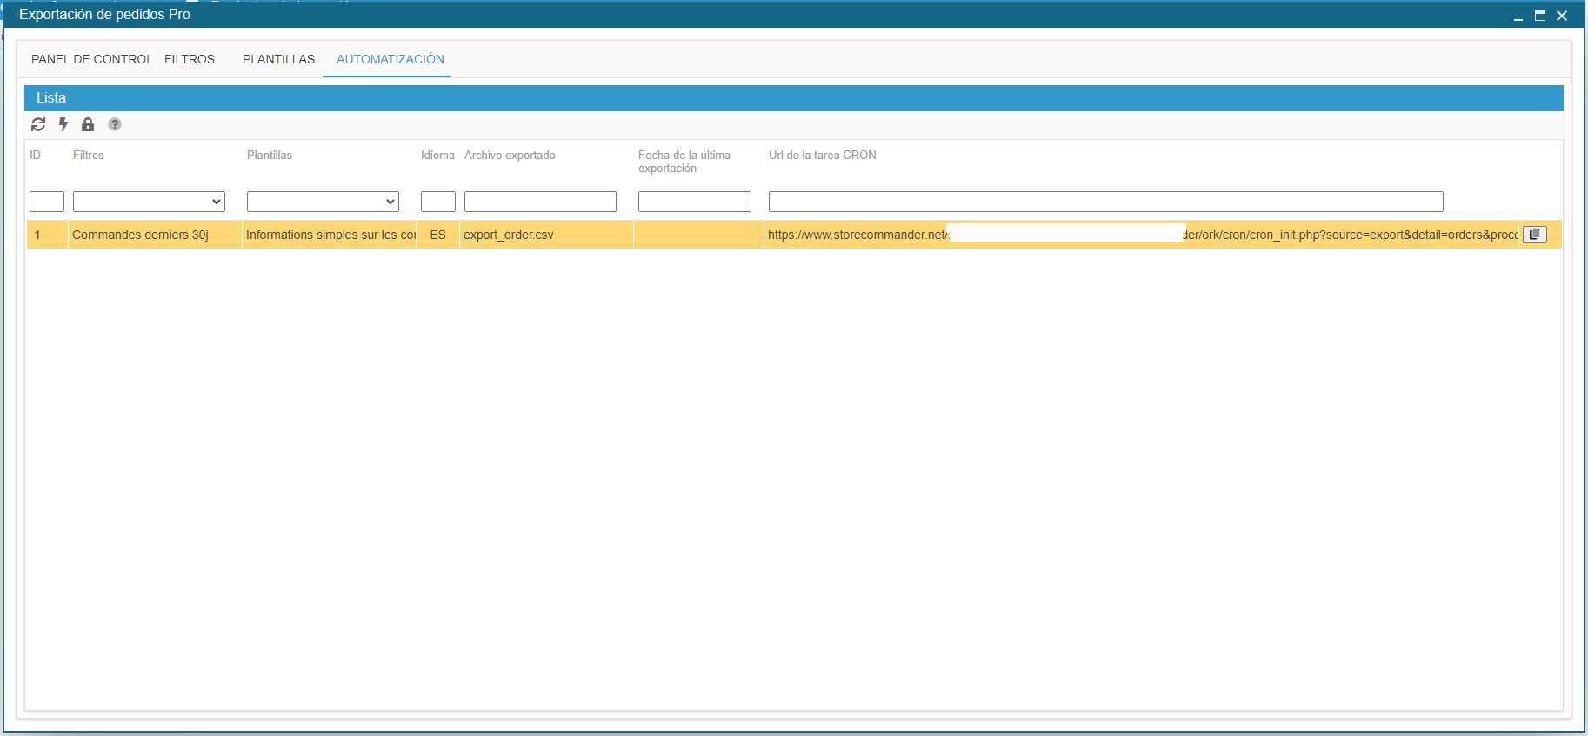
Task: Click the ID filter input field
Action: click(47, 202)
